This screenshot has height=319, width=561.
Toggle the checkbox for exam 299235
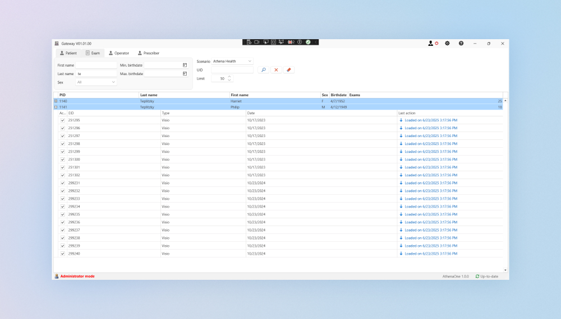(x=63, y=214)
